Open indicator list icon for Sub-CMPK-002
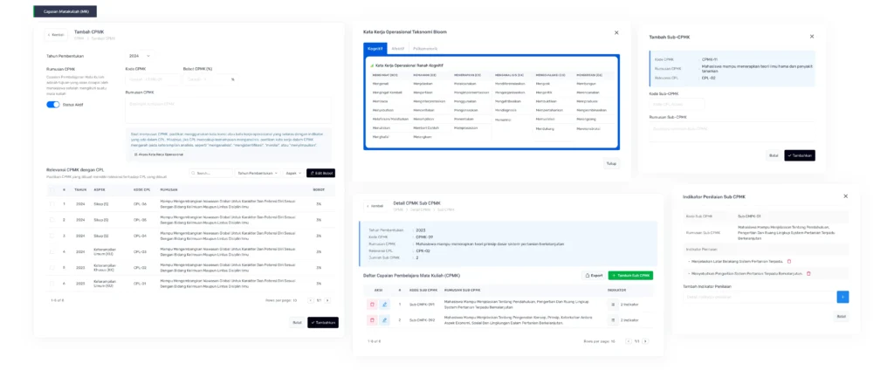This screenshot has height=377, width=894. tap(613, 320)
